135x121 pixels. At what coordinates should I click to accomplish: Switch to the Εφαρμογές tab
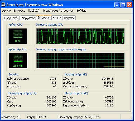coord(11,18)
